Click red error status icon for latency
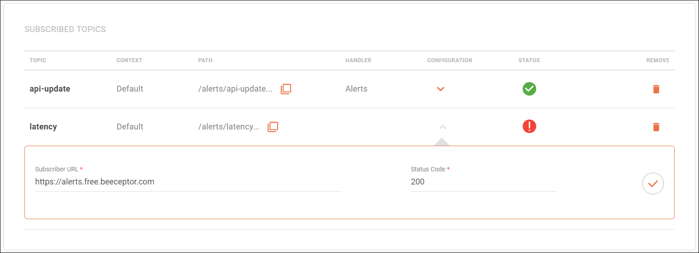Image resolution: width=699 pixels, height=253 pixels. (x=529, y=127)
